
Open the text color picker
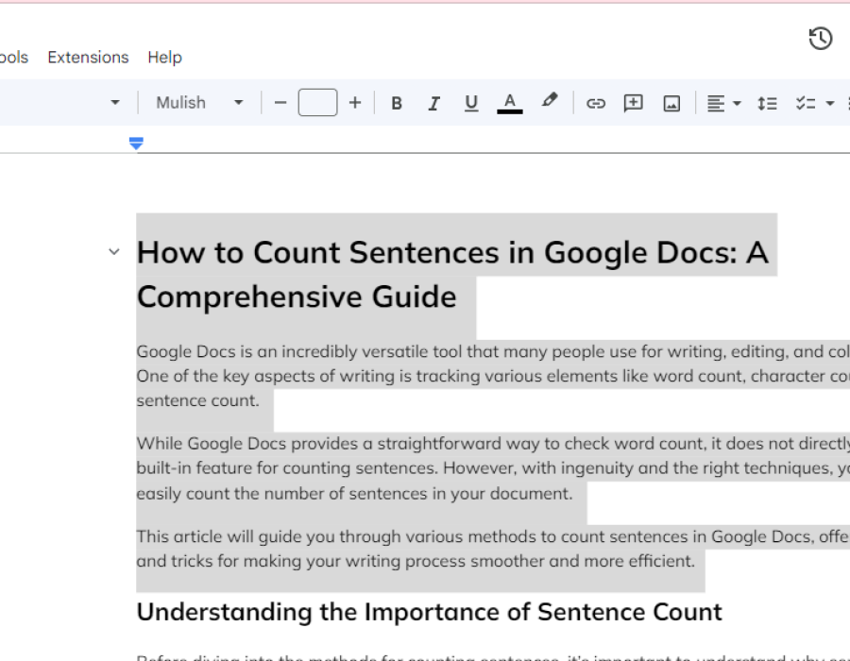click(510, 103)
